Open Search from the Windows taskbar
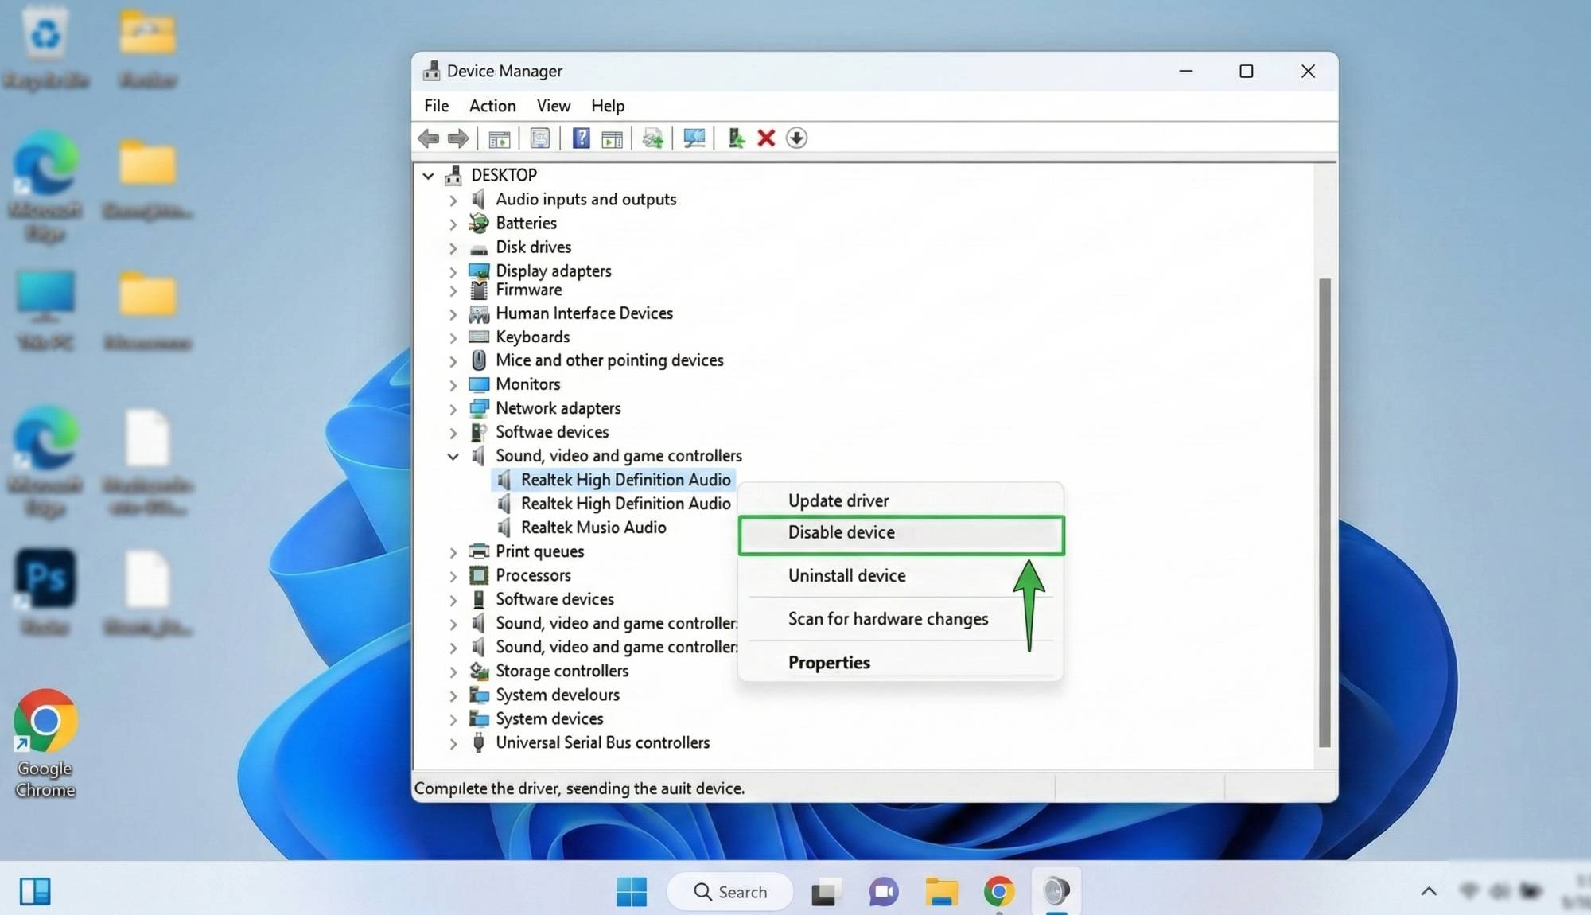Viewport: 1591px width, 915px height. pos(729,891)
